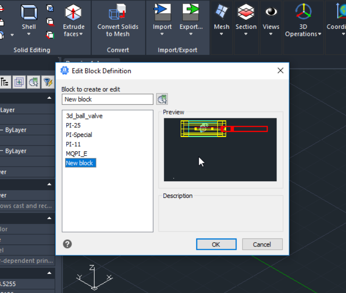Expand the Shell dropdown arrow

[x=29, y=34]
